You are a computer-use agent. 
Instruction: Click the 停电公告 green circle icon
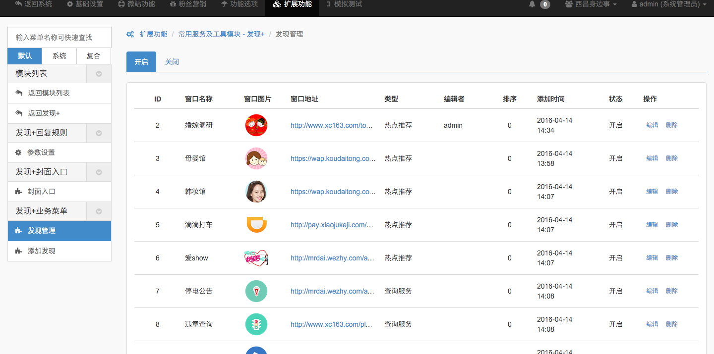tap(256, 291)
